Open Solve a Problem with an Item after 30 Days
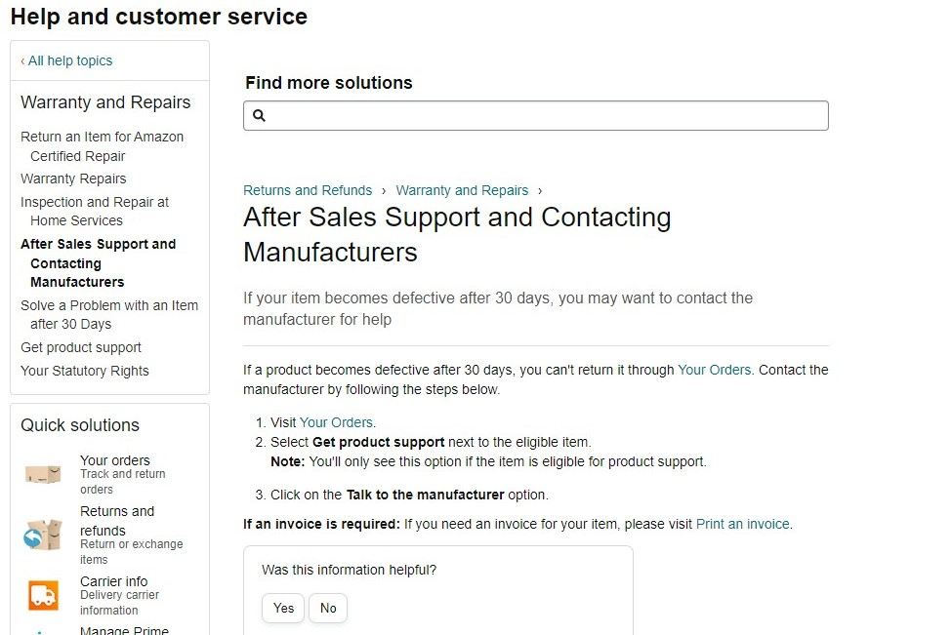 click(108, 314)
